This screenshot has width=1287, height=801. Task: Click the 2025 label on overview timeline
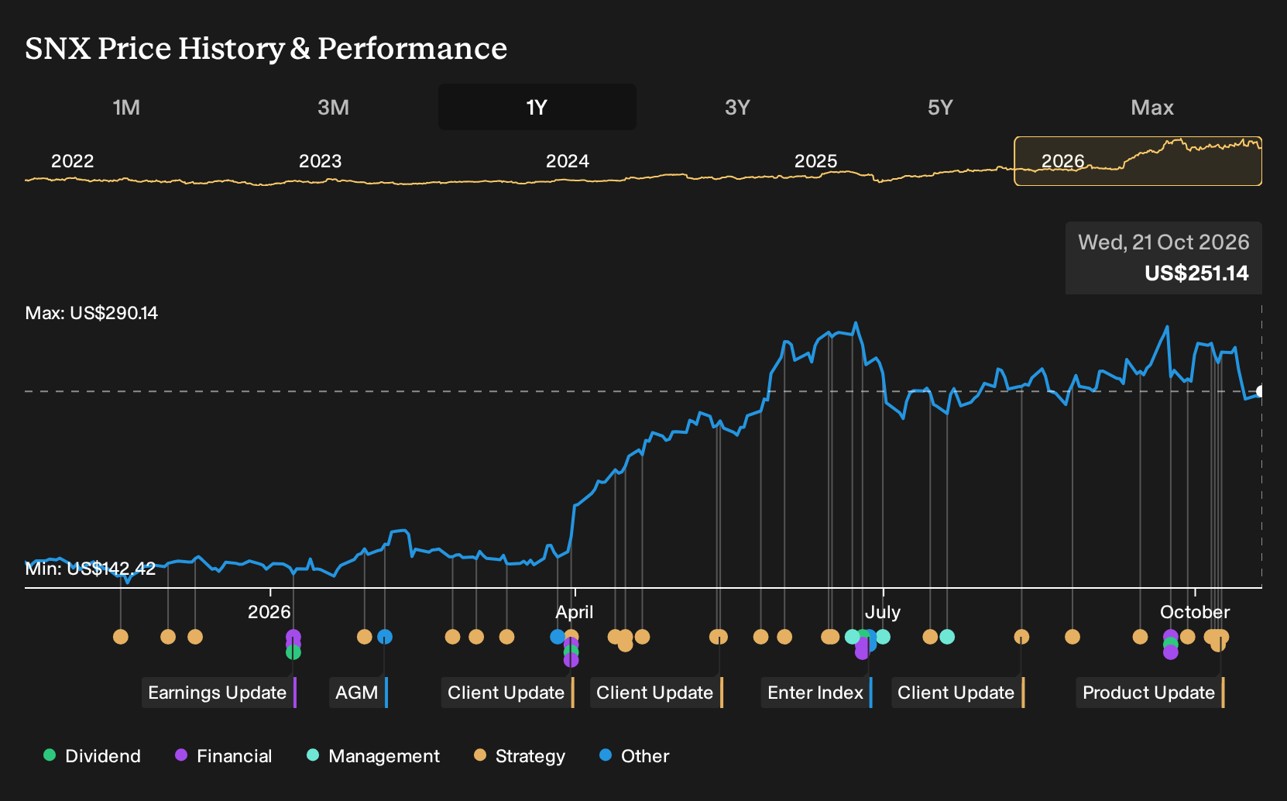tap(815, 161)
